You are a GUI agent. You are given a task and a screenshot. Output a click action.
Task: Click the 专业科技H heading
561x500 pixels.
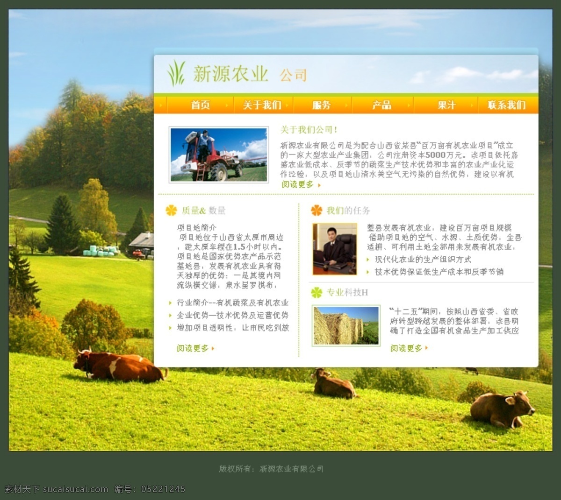click(347, 293)
